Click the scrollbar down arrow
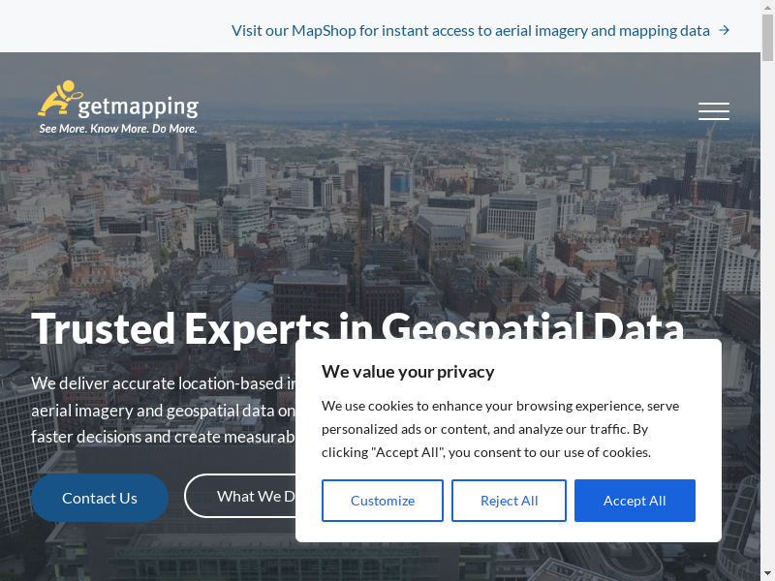775x581 pixels. tap(767, 573)
